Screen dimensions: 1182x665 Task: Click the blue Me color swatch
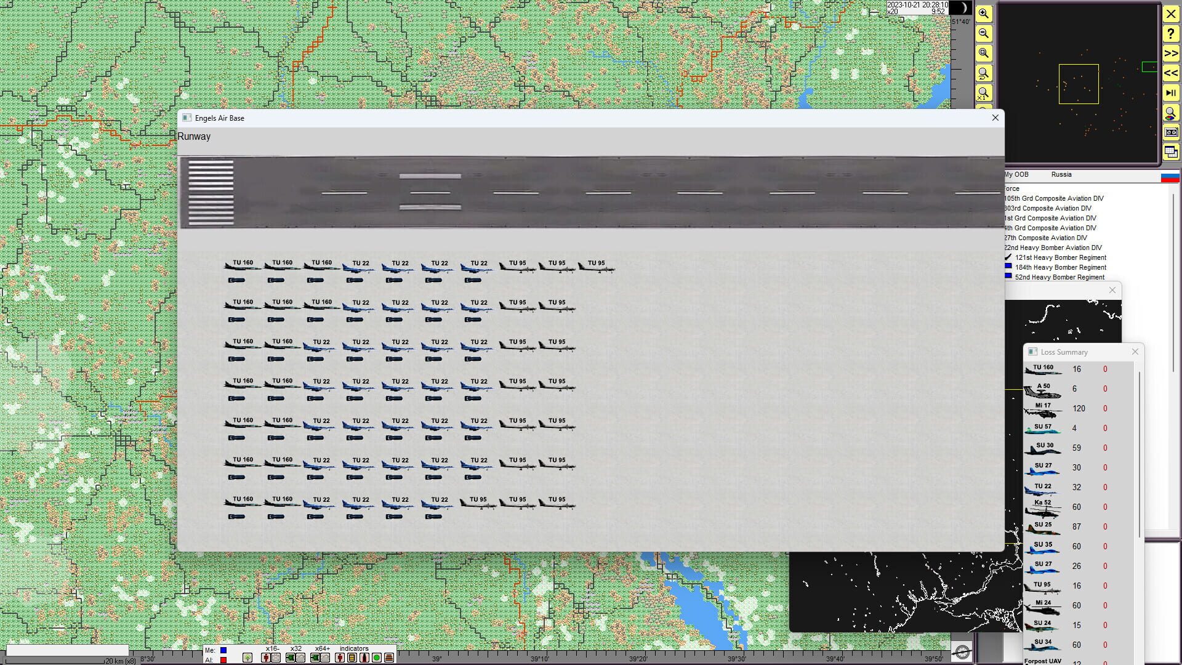[223, 650]
